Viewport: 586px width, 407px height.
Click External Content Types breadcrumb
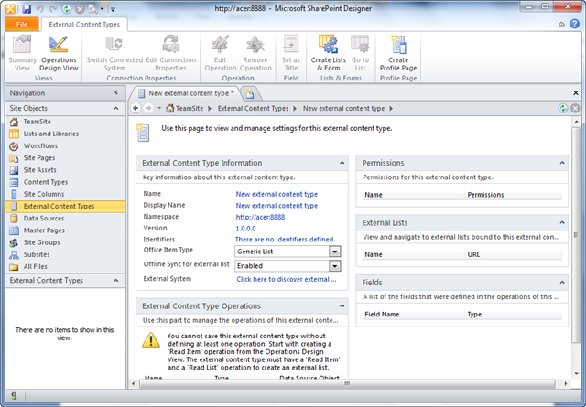[x=253, y=108]
